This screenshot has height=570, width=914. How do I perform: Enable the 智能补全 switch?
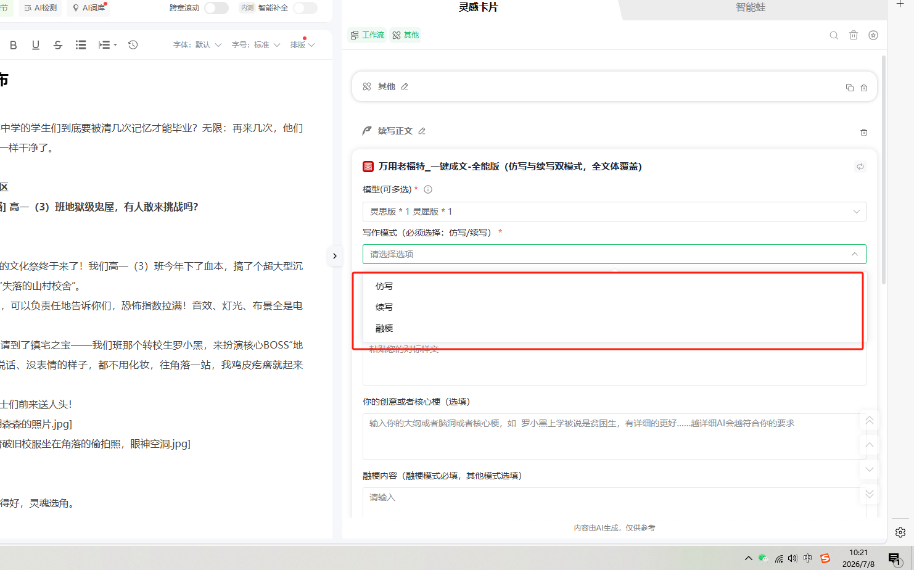click(305, 8)
